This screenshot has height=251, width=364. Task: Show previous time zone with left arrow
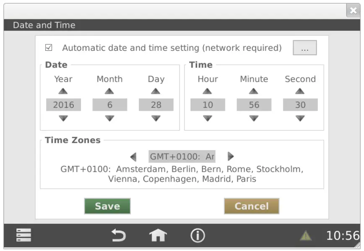coord(134,157)
